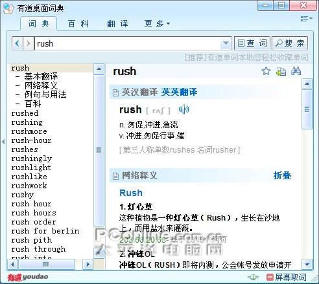
Task: Switch to the 百科 tab
Action: click(78, 24)
